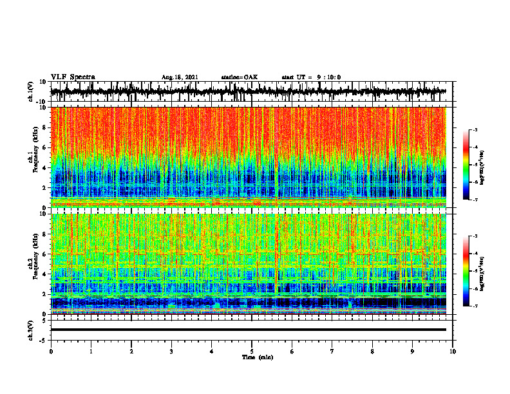The image size is (510, 394).
Task: Click the "0" time axis tick label
Action: [51, 352]
